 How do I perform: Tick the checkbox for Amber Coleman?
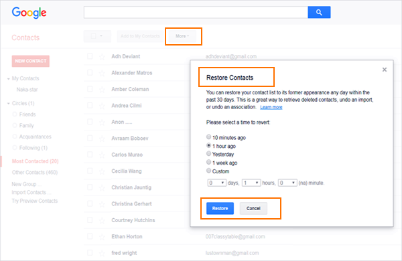click(90, 89)
